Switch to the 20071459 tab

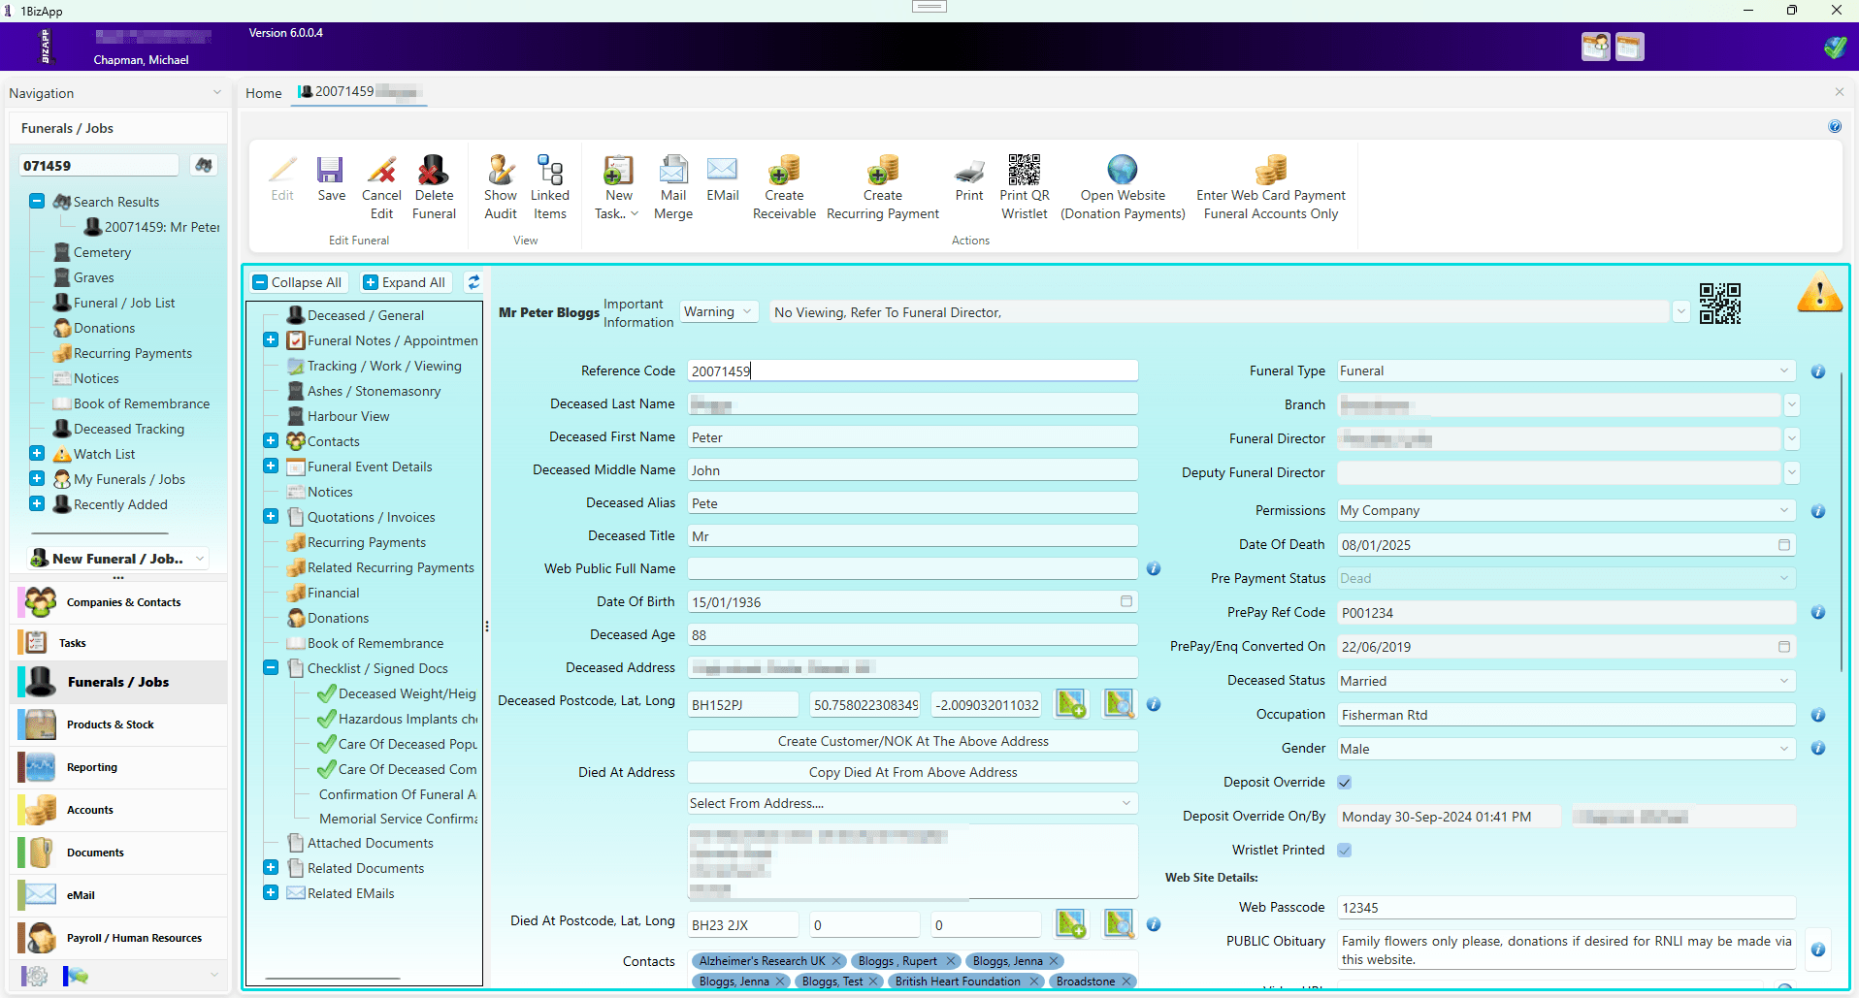[358, 92]
